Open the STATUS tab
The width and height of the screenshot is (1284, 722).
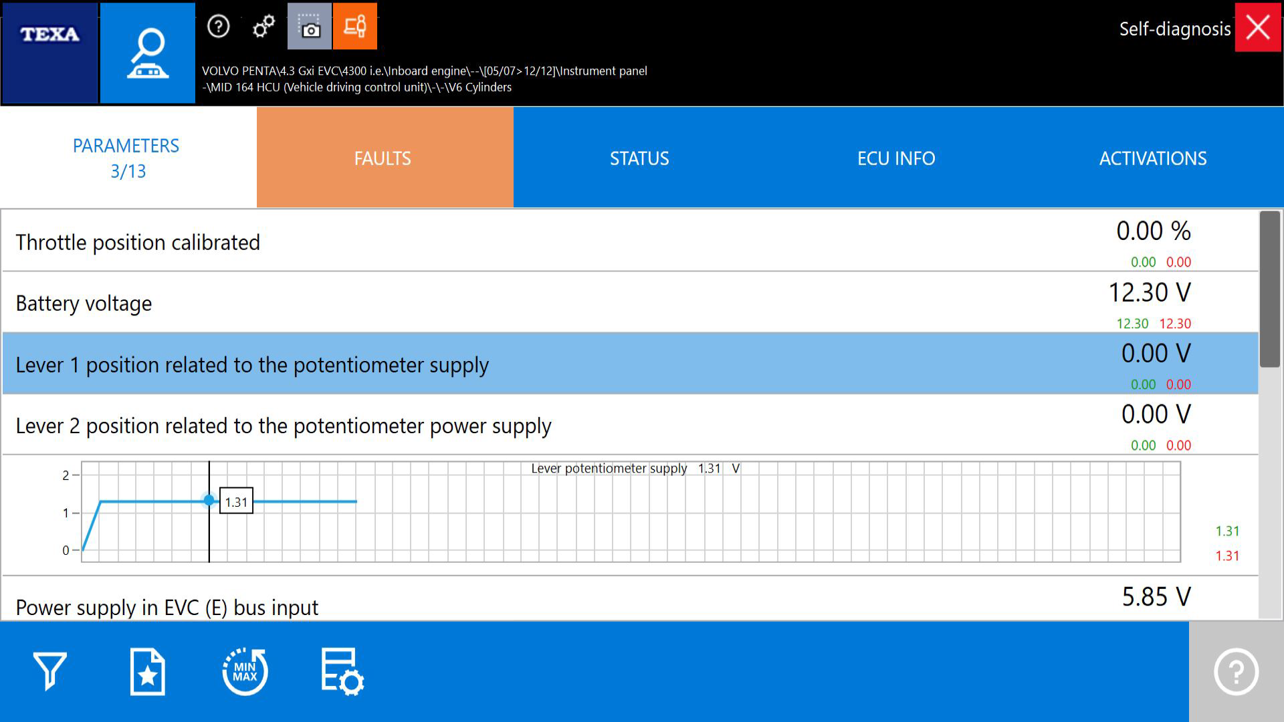point(639,158)
